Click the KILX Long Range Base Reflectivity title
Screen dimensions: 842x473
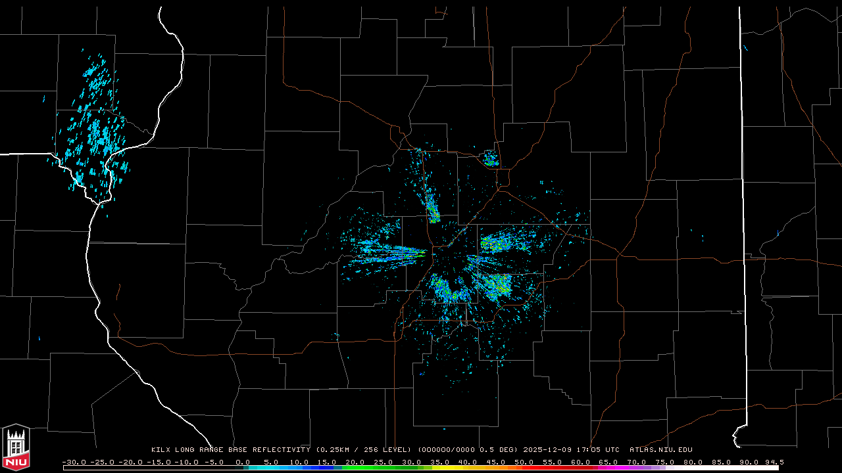[x=230, y=450]
